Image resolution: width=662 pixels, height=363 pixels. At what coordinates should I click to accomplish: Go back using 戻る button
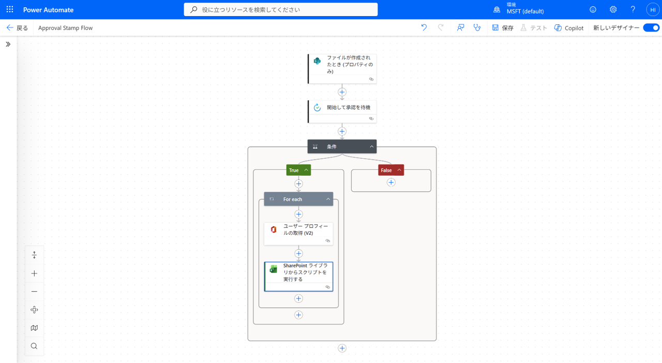click(17, 28)
